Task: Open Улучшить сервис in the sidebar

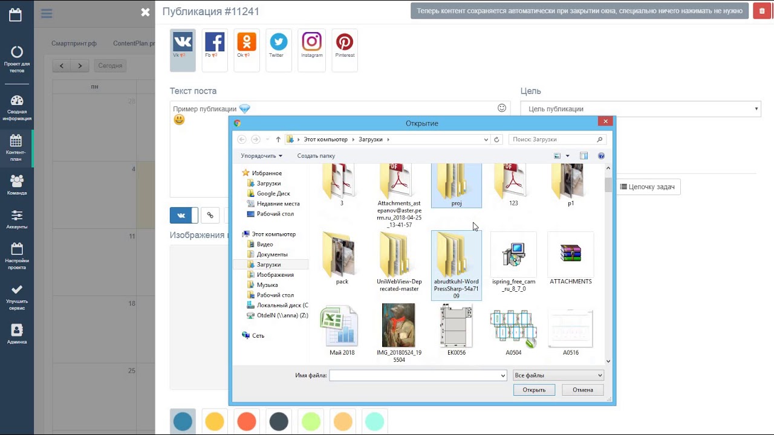Action: (x=17, y=297)
